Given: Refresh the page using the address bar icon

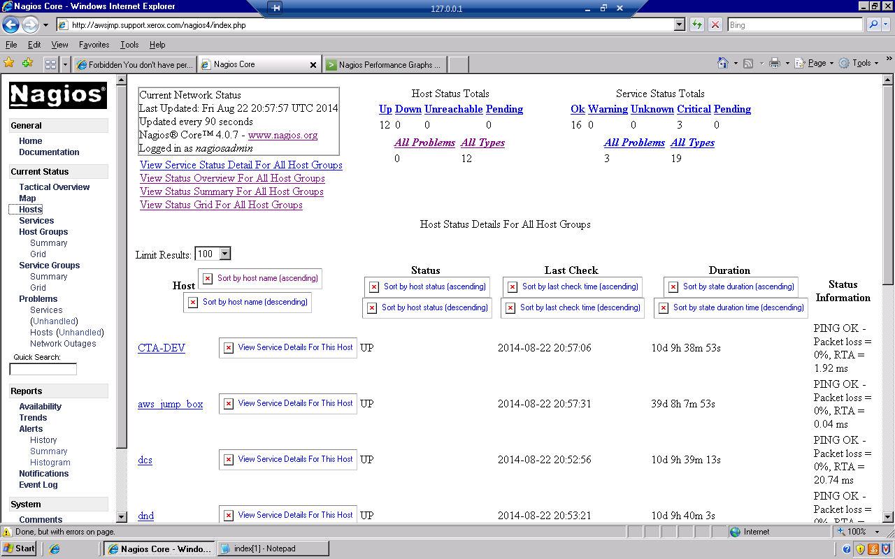Looking at the screenshot, I should tap(696, 25).
